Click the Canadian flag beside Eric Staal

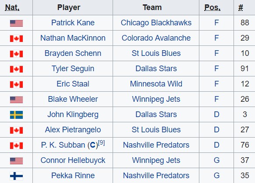16,84
